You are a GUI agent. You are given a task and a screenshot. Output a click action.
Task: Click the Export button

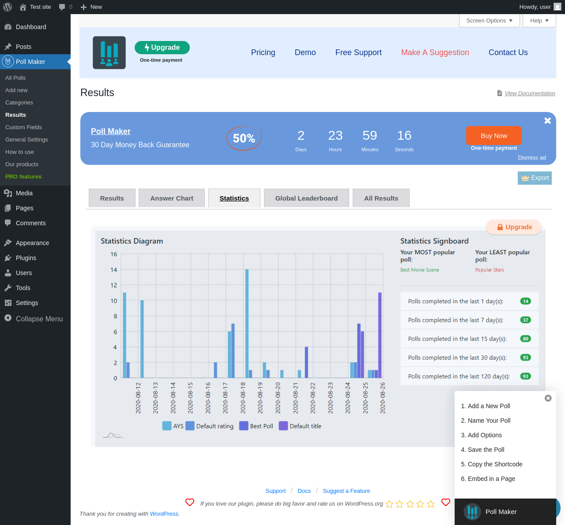535,178
